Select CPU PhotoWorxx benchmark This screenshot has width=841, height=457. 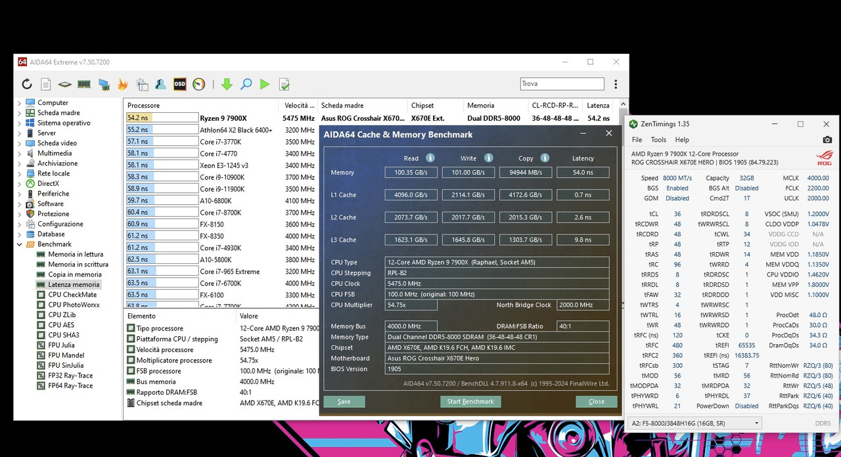(74, 305)
